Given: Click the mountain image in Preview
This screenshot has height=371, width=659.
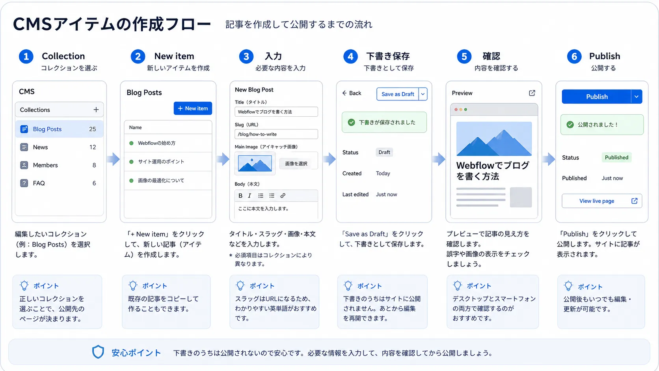Looking at the screenshot, I should click(x=494, y=139).
